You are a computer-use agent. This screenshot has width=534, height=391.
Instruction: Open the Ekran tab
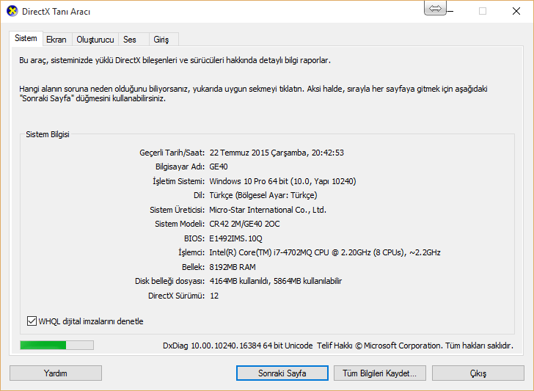[56, 40]
